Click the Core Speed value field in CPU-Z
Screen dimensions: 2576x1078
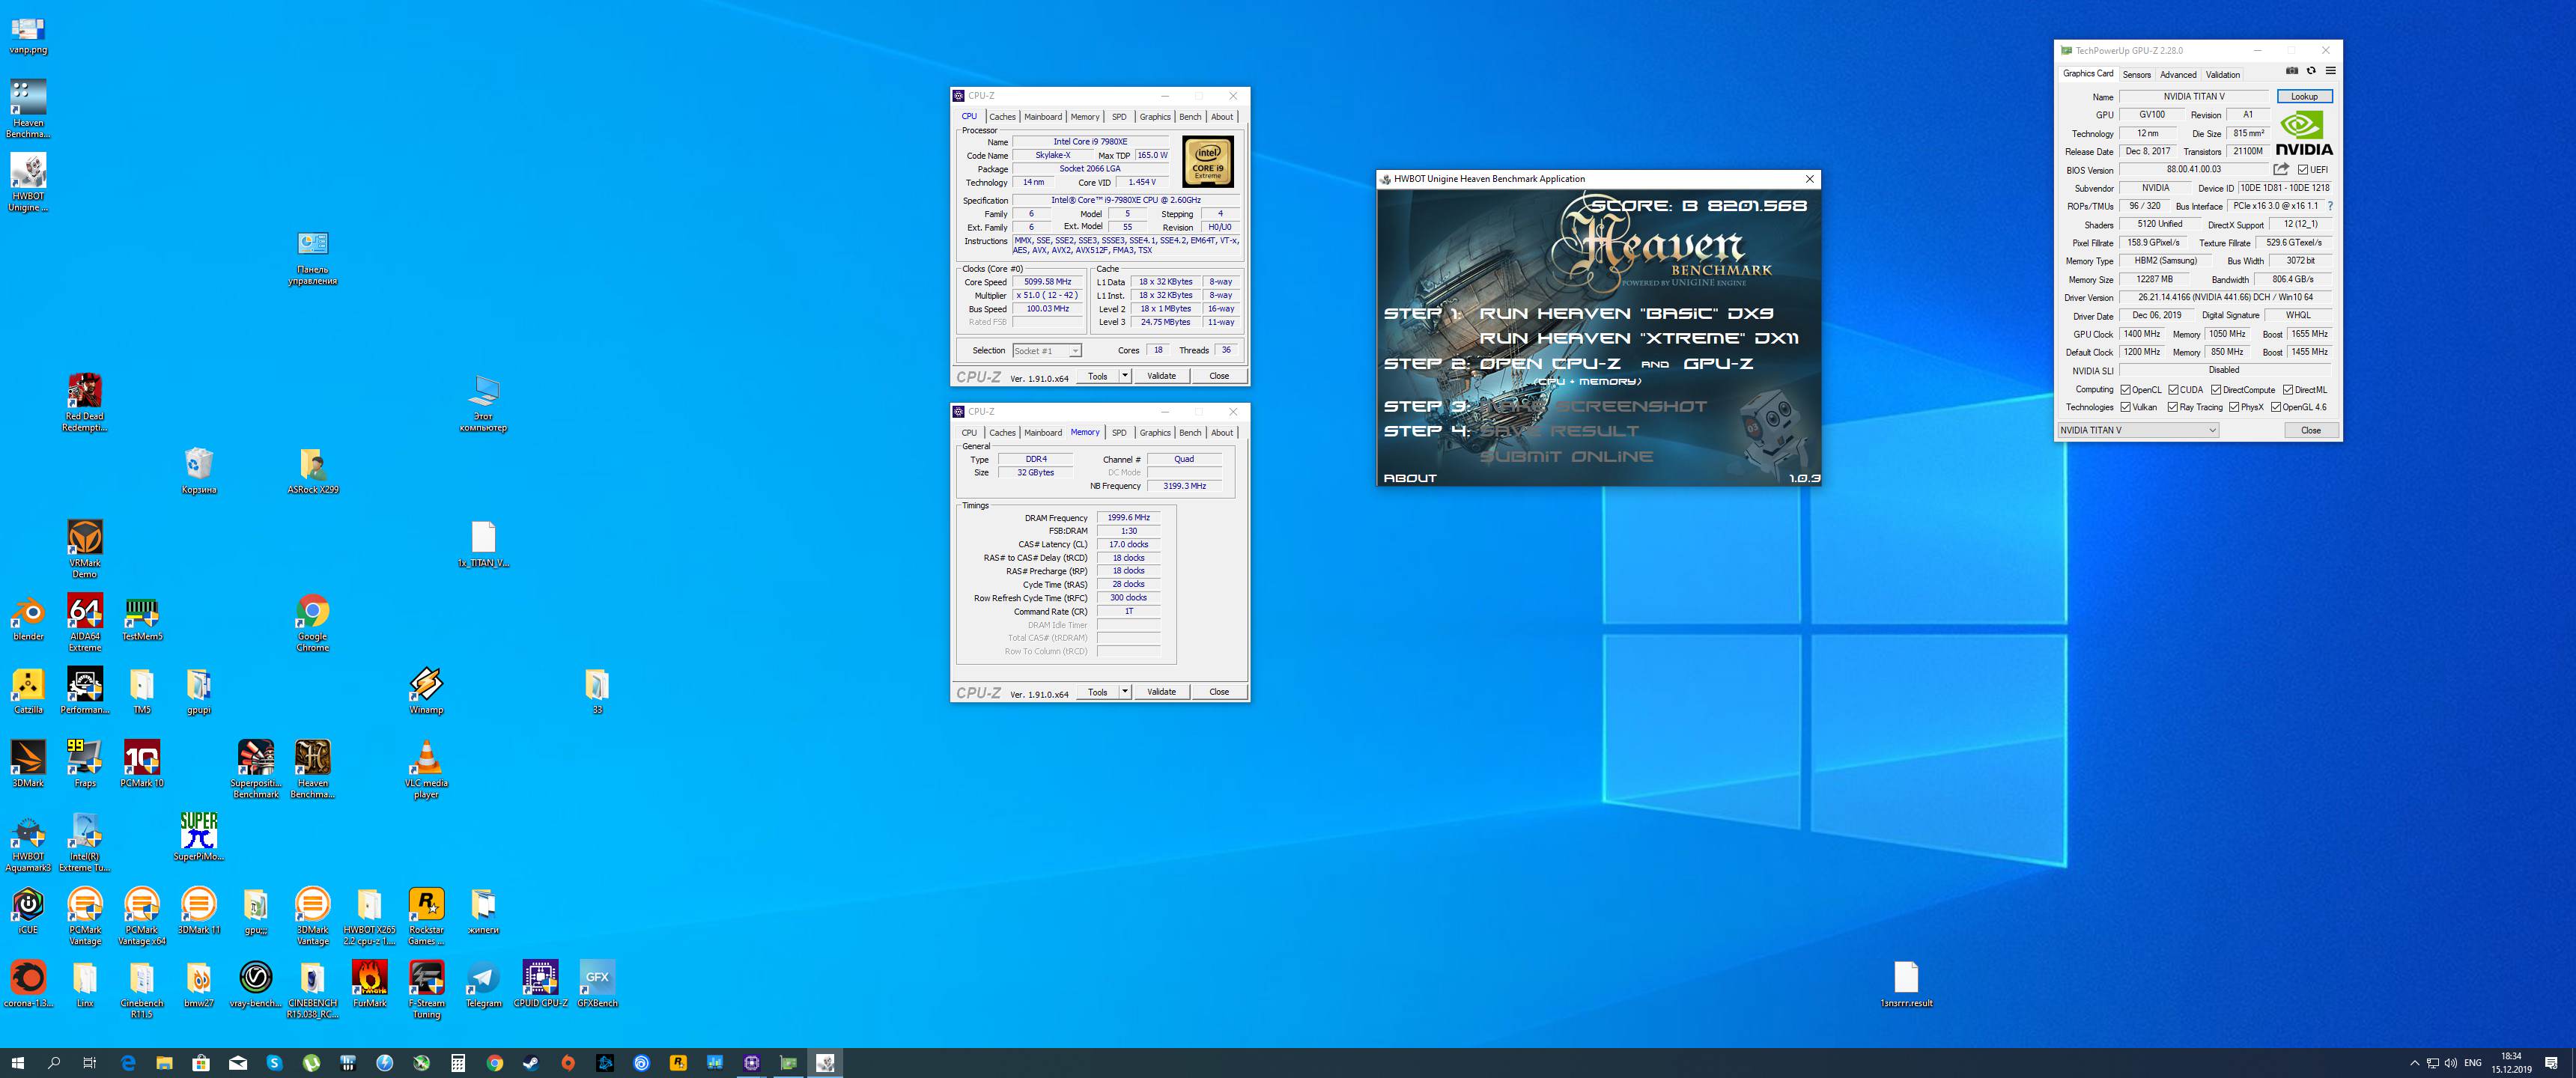pos(1047,282)
